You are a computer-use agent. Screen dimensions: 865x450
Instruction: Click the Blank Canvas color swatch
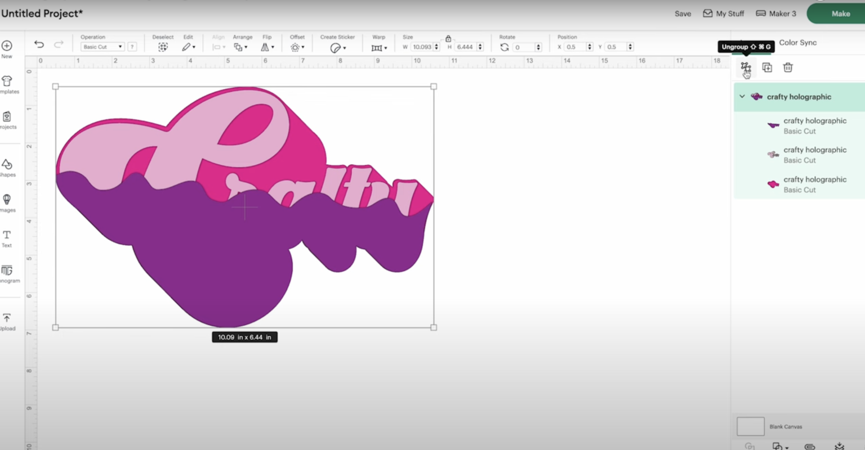click(x=750, y=426)
